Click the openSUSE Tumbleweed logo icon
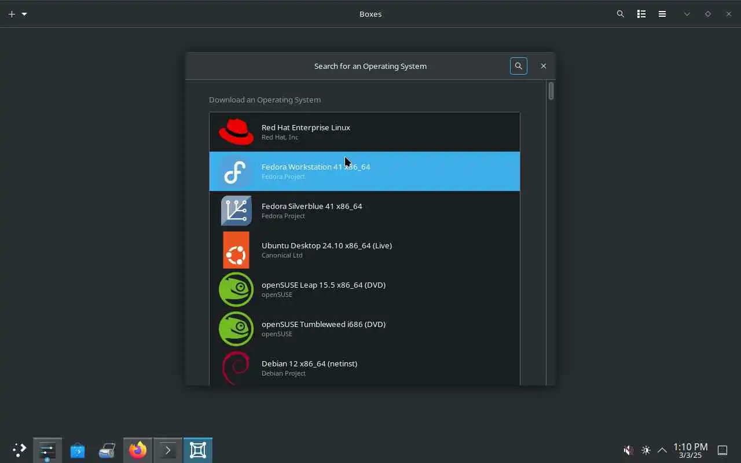 click(236, 329)
